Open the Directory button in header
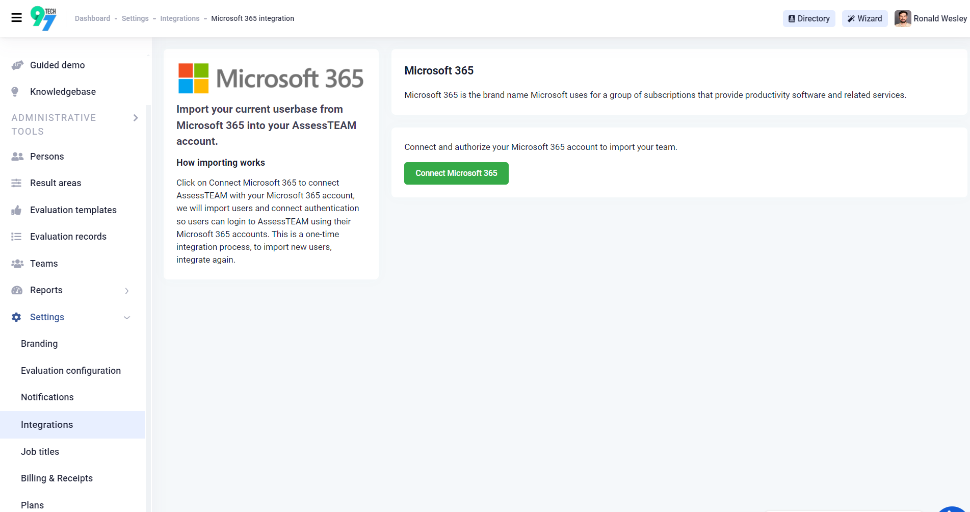The image size is (970, 512). click(809, 18)
